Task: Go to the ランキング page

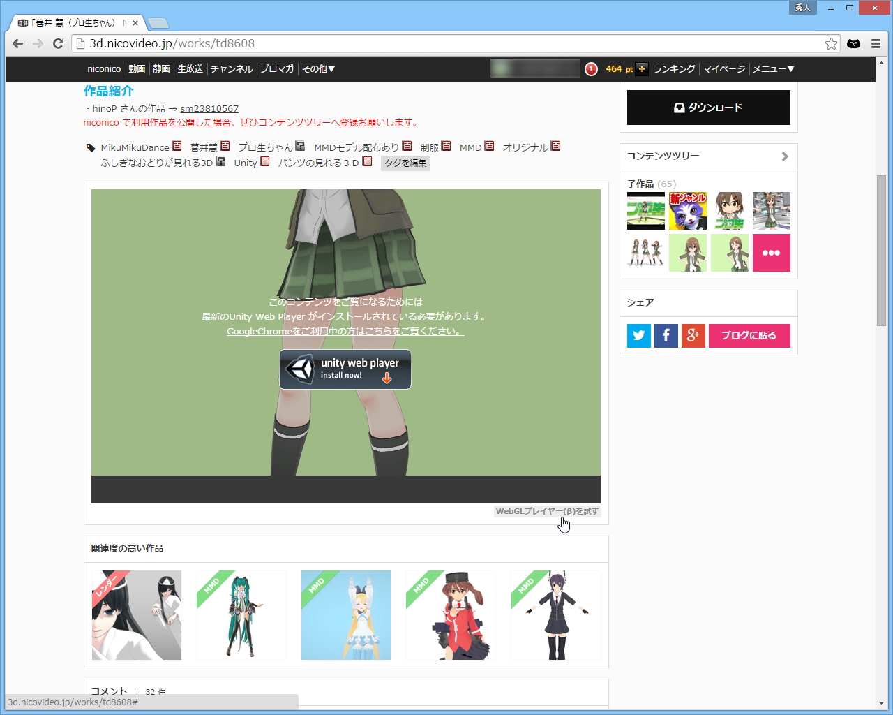Action: point(674,68)
